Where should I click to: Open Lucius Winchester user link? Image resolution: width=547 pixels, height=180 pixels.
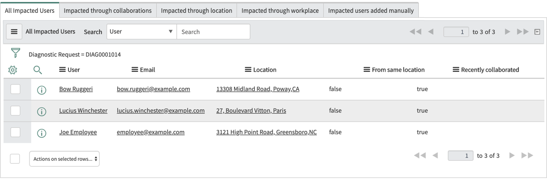(x=83, y=111)
